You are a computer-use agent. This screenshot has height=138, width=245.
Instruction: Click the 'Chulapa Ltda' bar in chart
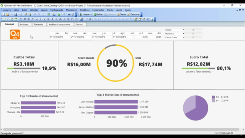pos(38,112)
